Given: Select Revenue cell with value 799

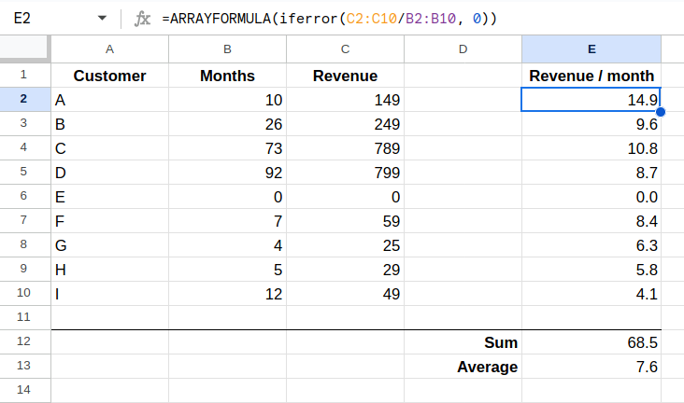Looking at the screenshot, I should (x=346, y=173).
